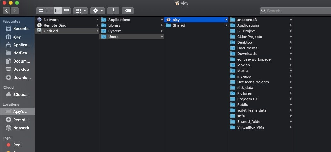Select CLionProjects folder
This screenshot has width=331, height=152.
261,37
